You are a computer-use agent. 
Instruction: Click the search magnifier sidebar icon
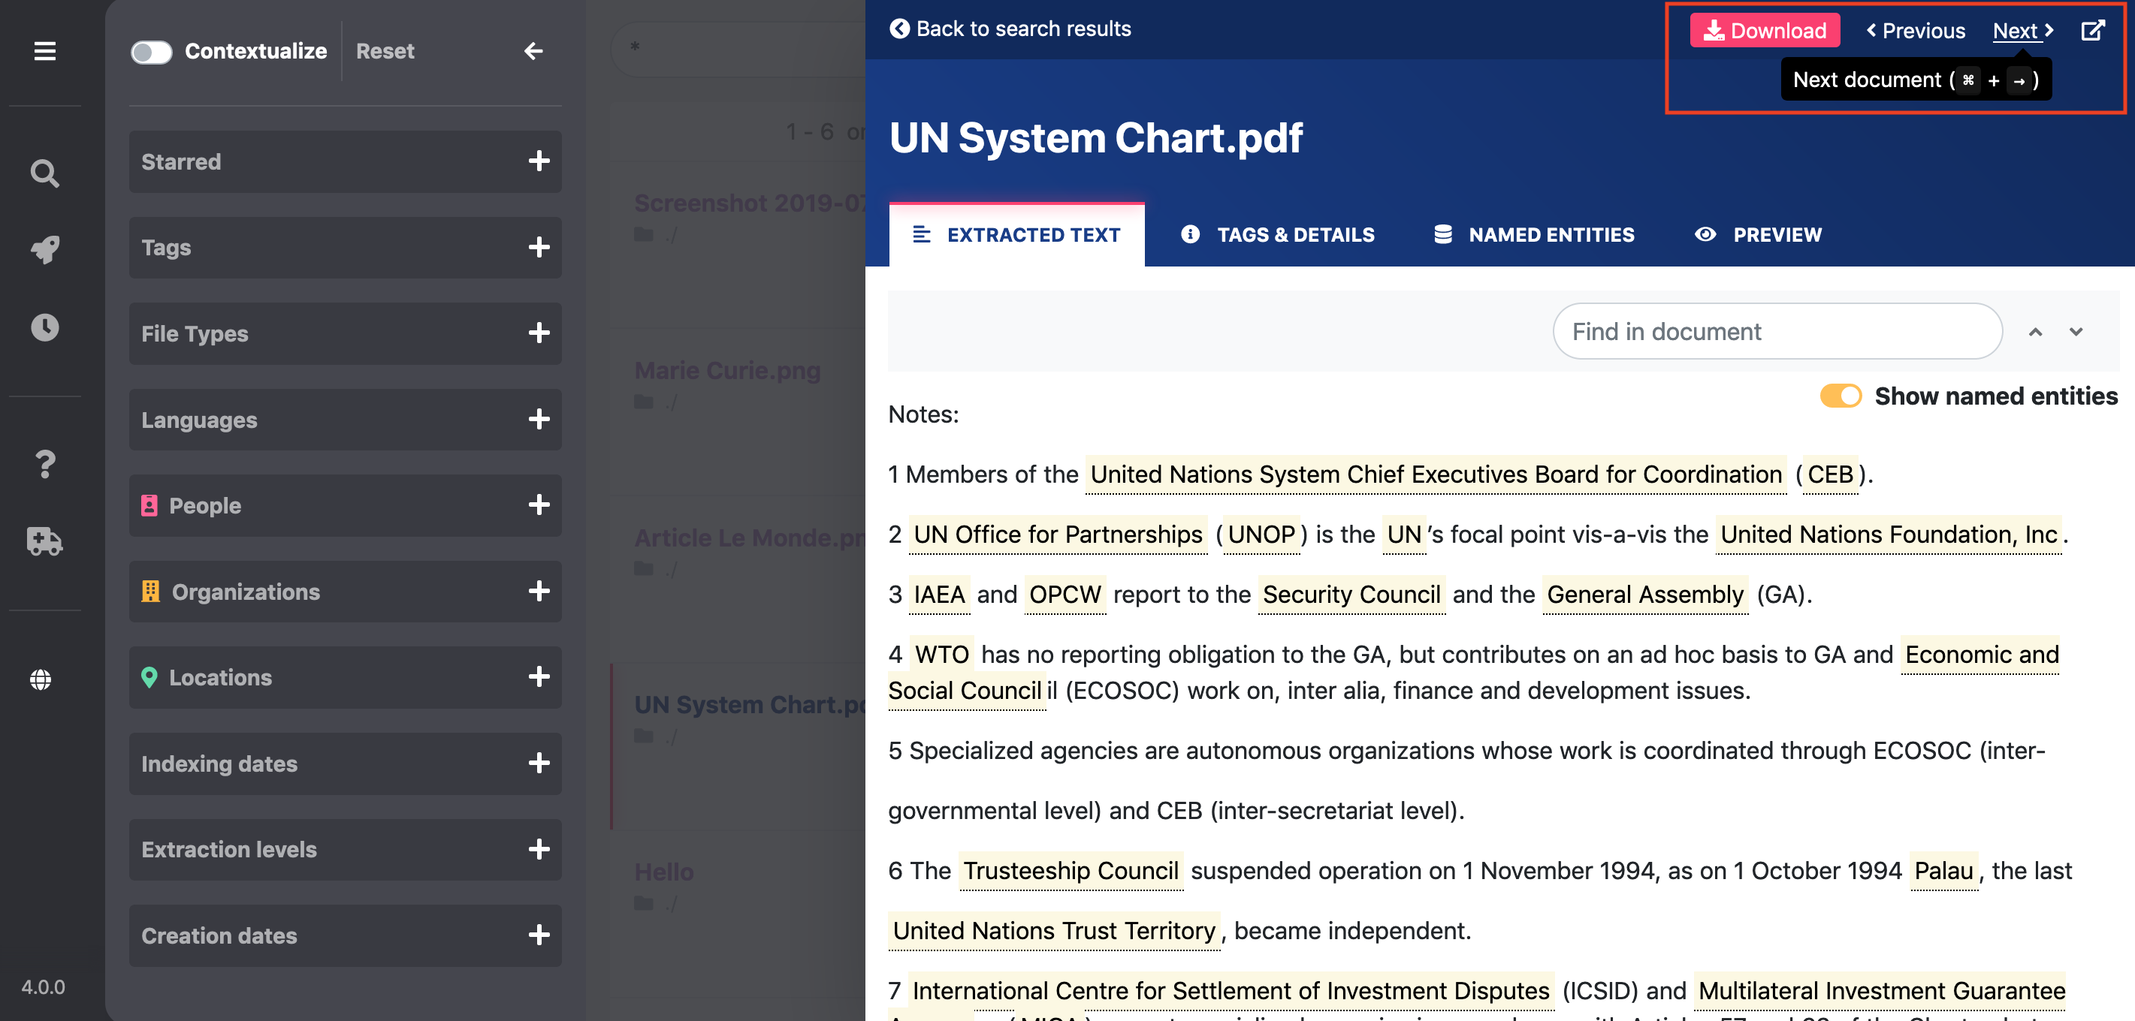[x=45, y=173]
